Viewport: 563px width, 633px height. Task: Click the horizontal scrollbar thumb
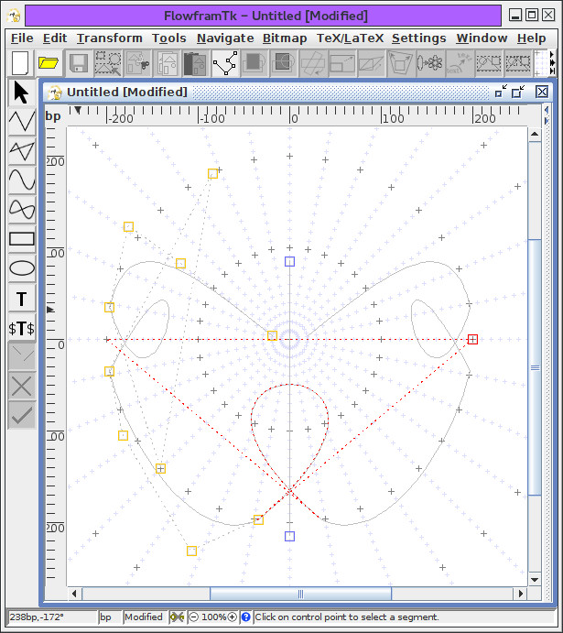click(x=300, y=594)
